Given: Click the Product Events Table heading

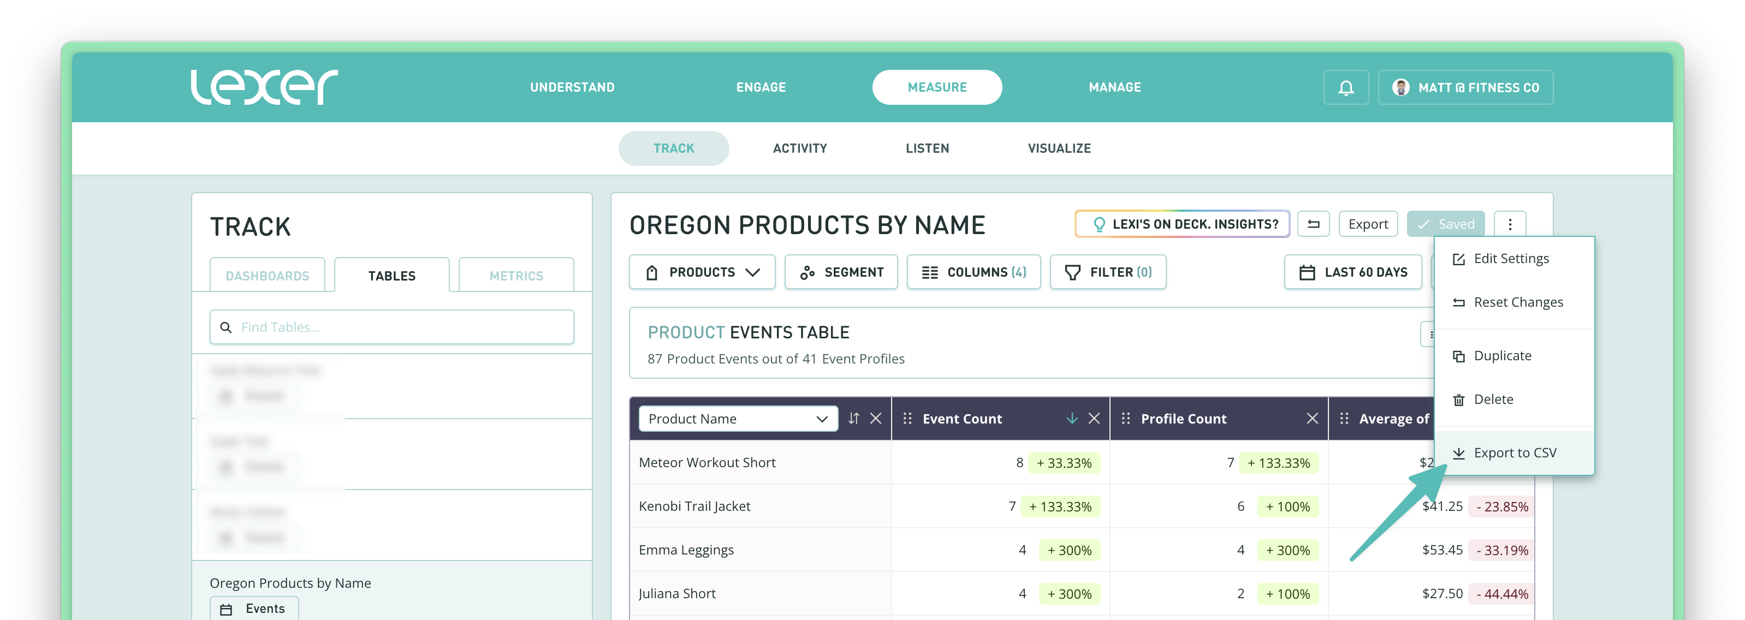Looking at the screenshot, I should [x=748, y=332].
